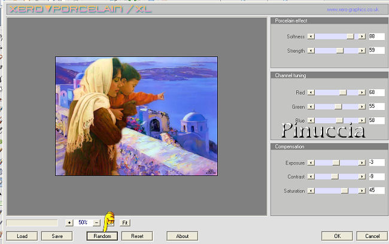This screenshot has height=244, width=389.
Task: Click the Strength slider handle
Action: tap(340, 51)
